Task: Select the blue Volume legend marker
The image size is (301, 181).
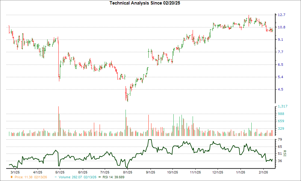Action: pos(56,177)
